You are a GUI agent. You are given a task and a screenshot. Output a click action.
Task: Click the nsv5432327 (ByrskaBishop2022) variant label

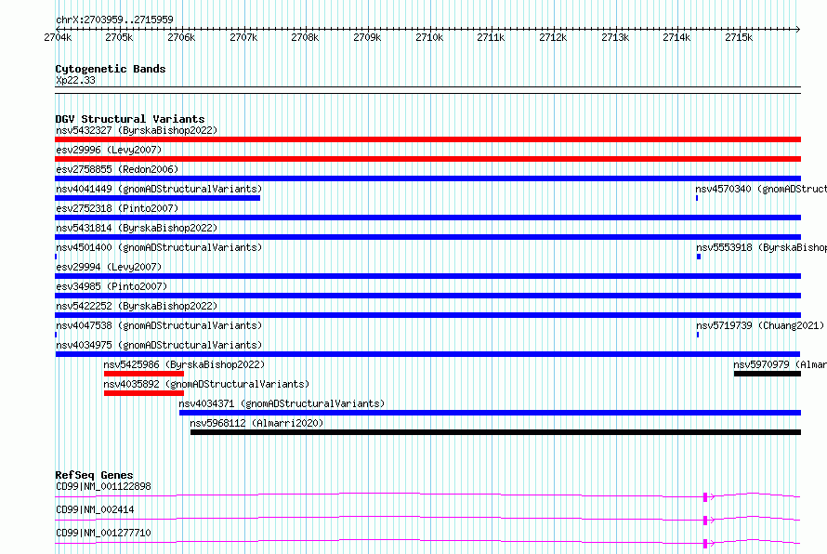pos(137,130)
